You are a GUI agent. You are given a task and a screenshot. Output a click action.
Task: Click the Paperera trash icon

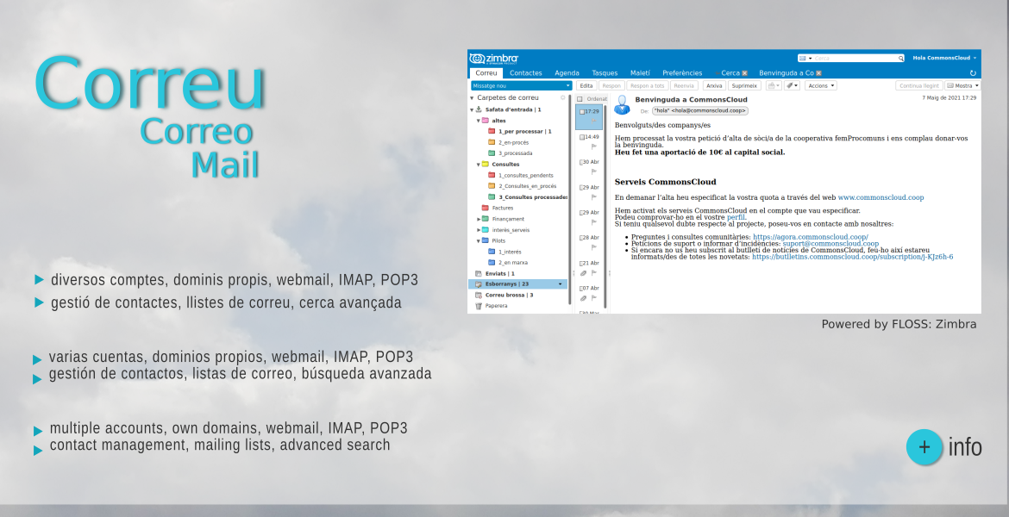pyautogui.click(x=478, y=306)
